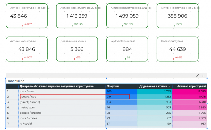Click the purchases value 183 for direct
This screenshot has height=130, width=211.
coord(109,102)
